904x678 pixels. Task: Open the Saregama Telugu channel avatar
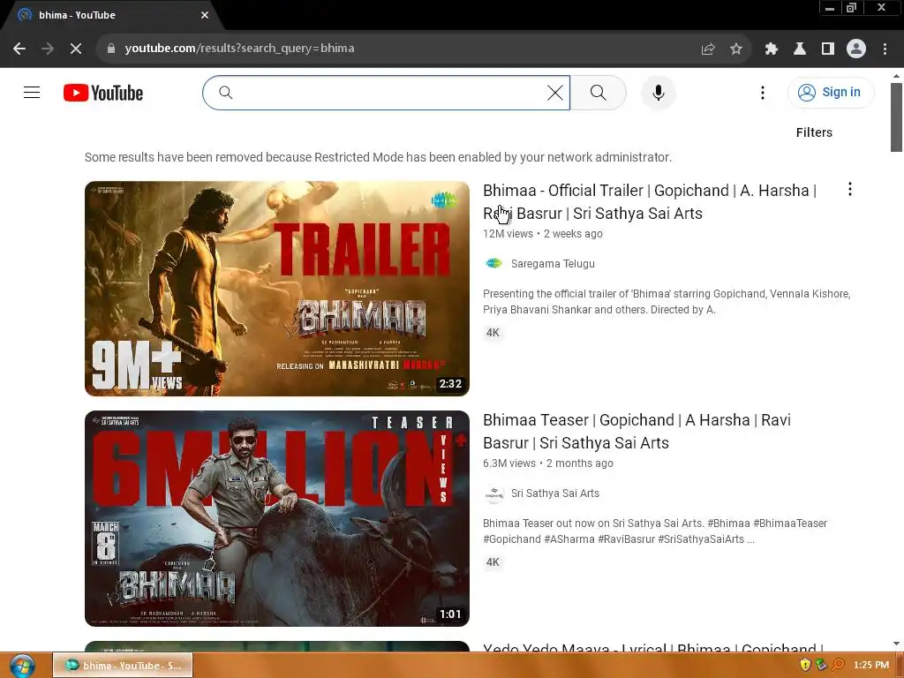coord(493,263)
